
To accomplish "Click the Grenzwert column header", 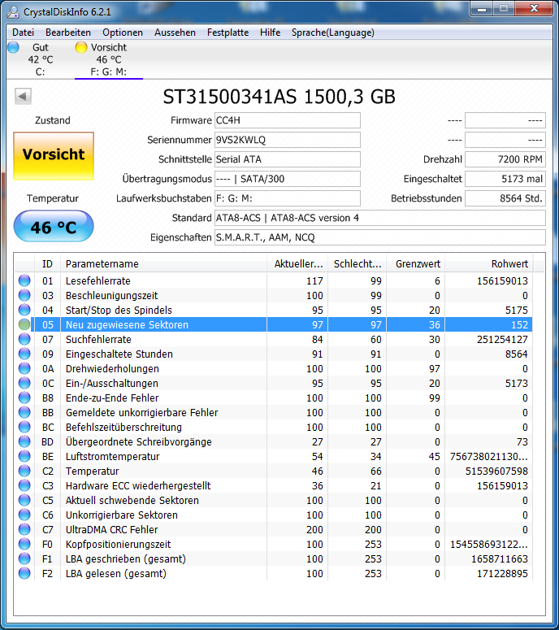I will (x=416, y=264).
